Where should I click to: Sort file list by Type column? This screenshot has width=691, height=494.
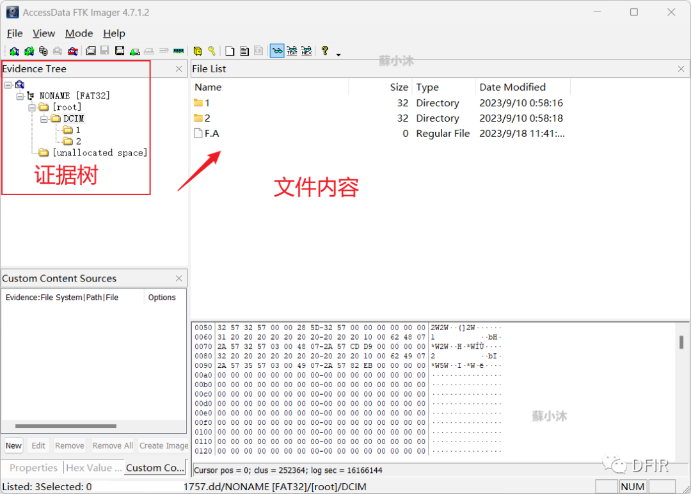444,87
